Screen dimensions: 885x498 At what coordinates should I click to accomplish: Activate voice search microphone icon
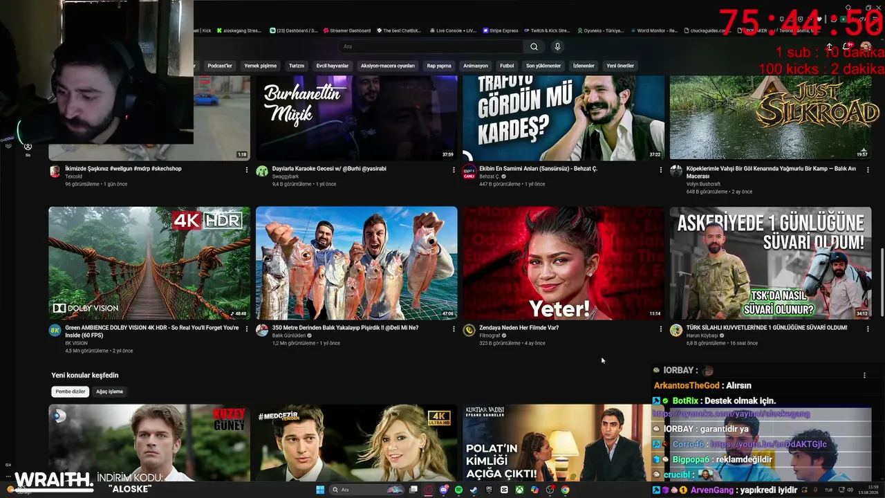pyautogui.click(x=557, y=46)
